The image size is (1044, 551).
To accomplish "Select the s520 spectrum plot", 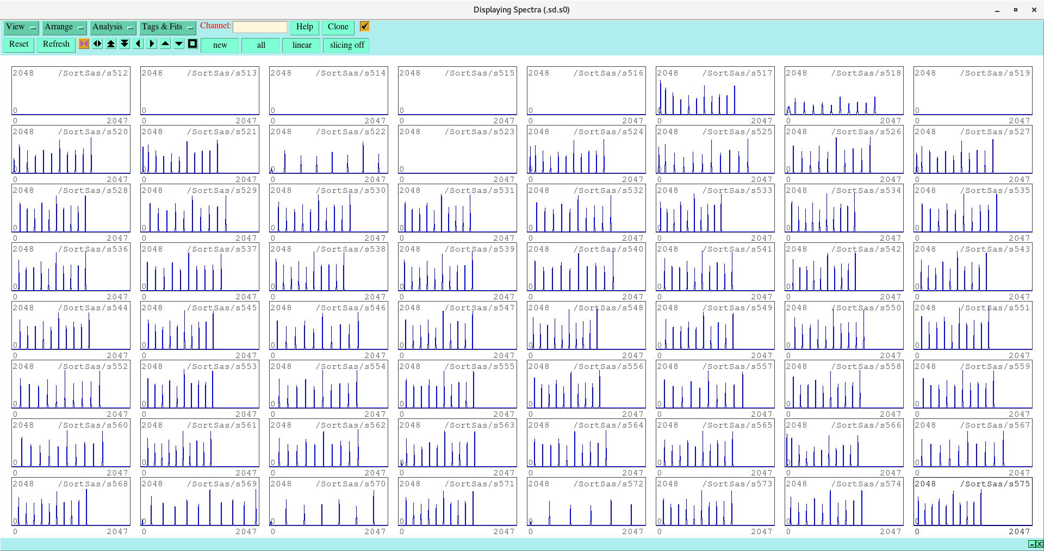I will 71,149.
